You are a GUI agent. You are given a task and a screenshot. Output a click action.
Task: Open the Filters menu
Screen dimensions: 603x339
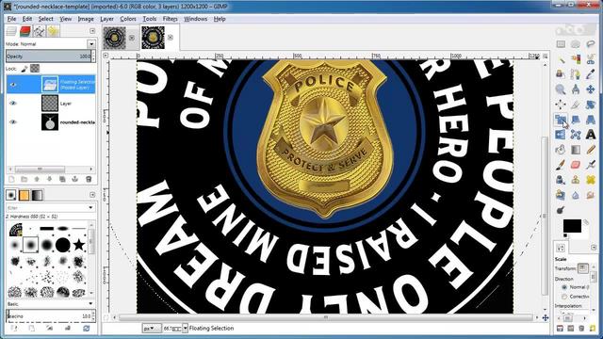pyautogui.click(x=170, y=19)
